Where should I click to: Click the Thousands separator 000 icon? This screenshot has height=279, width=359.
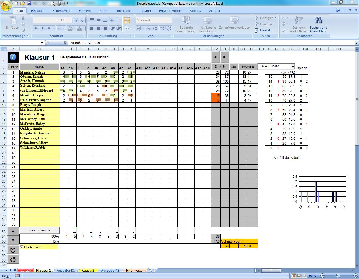(155, 28)
